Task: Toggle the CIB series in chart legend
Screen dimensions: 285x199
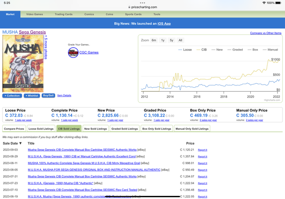Action: [202, 49]
